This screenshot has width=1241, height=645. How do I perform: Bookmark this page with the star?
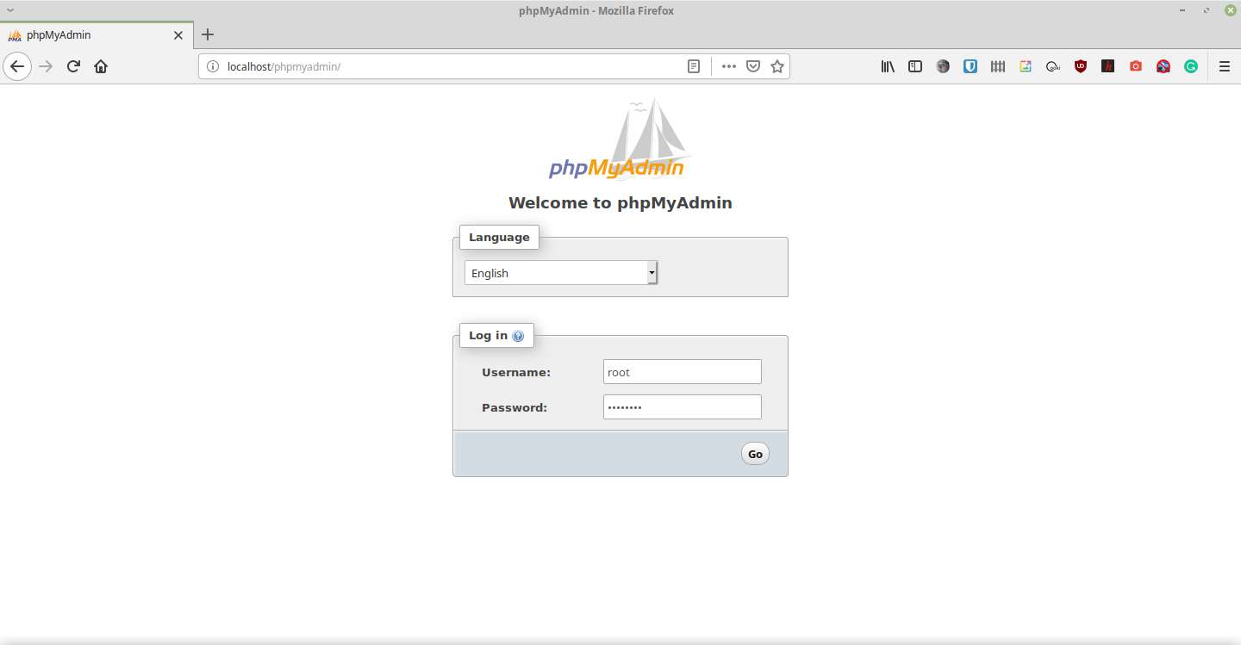point(777,66)
